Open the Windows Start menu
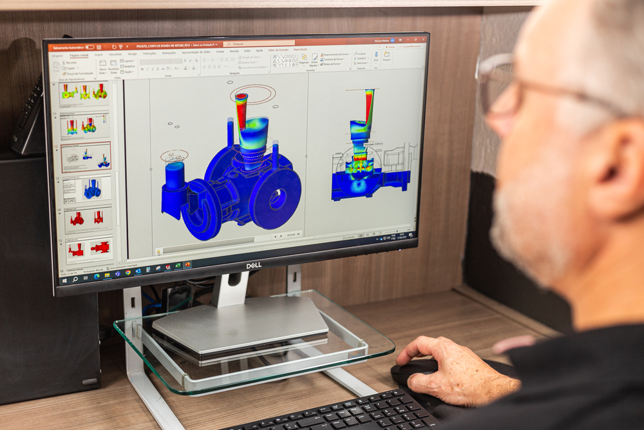This screenshot has height=430, width=644. [x=64, y=280]
